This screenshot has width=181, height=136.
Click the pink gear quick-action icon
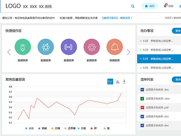92,47
